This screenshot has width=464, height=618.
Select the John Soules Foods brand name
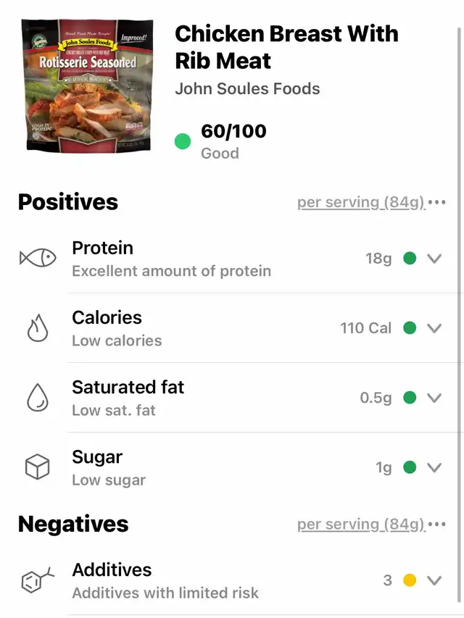click(247, 88)
